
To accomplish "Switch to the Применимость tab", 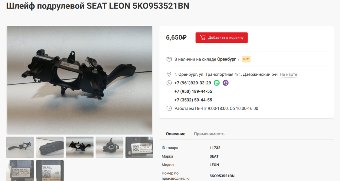I will tap(209, 134).
